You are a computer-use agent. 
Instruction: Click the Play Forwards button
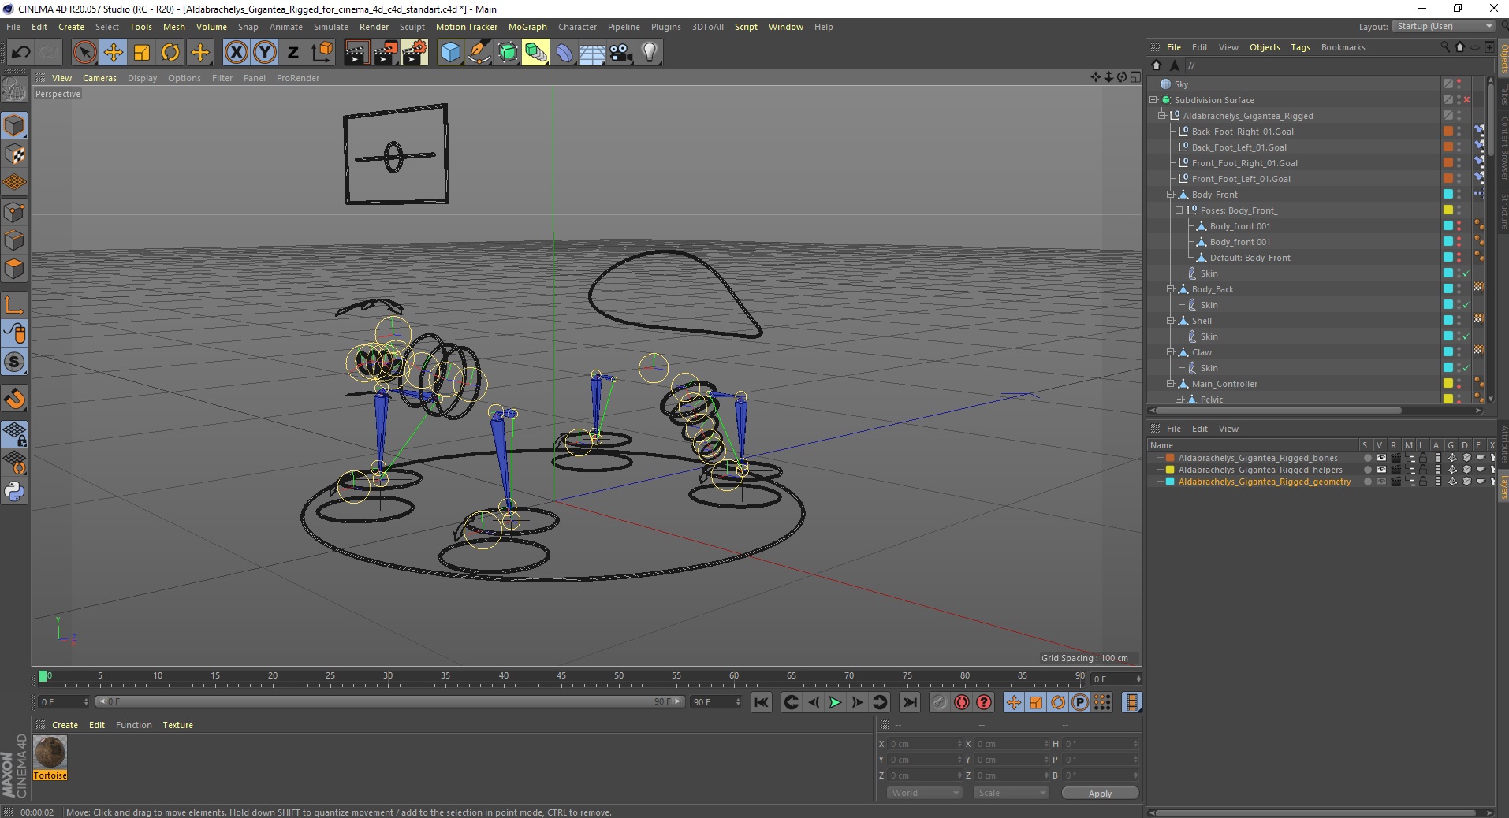[835, 702]
